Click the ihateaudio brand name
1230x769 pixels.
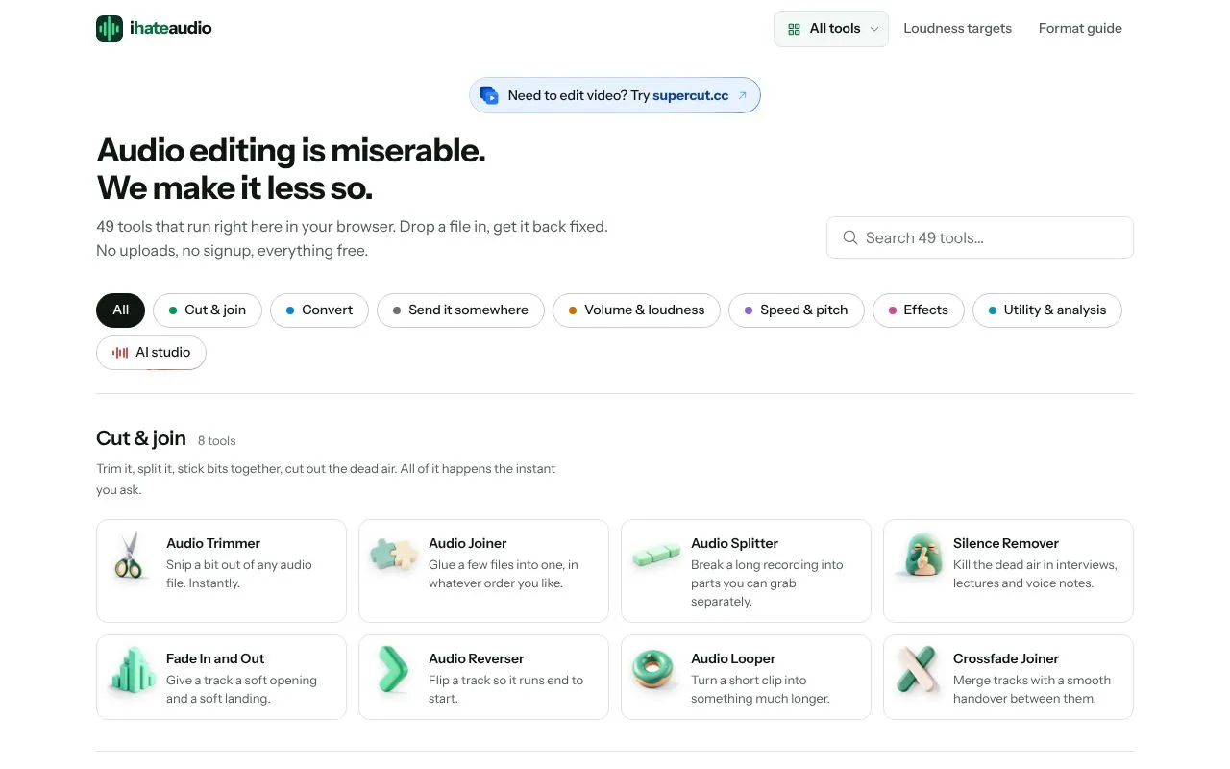(171, 29)
